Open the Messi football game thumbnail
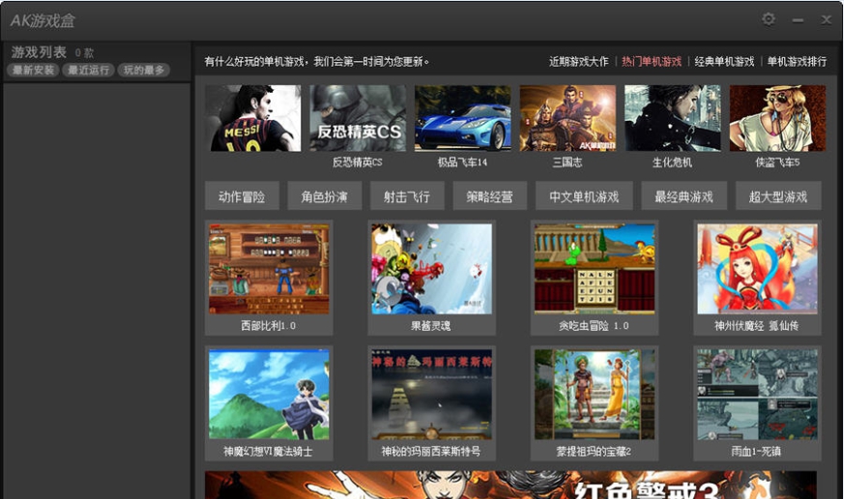 [253, 118]
